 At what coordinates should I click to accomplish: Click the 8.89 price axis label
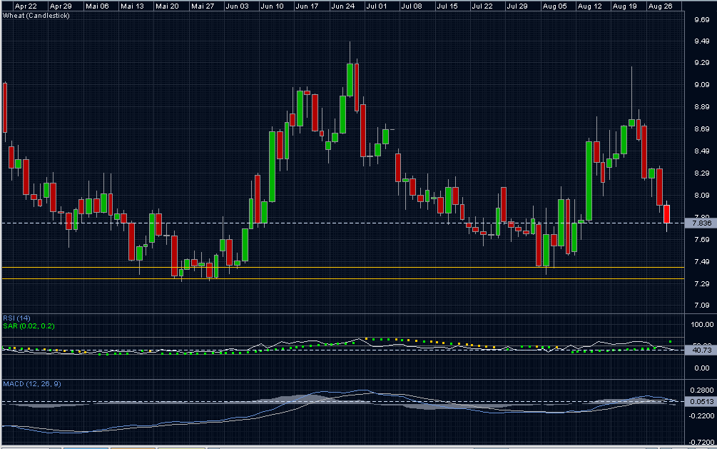(702, 107)
